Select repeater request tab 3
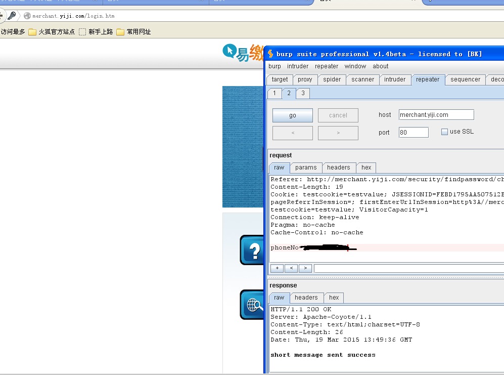504x375 pixels. (303, 93)
